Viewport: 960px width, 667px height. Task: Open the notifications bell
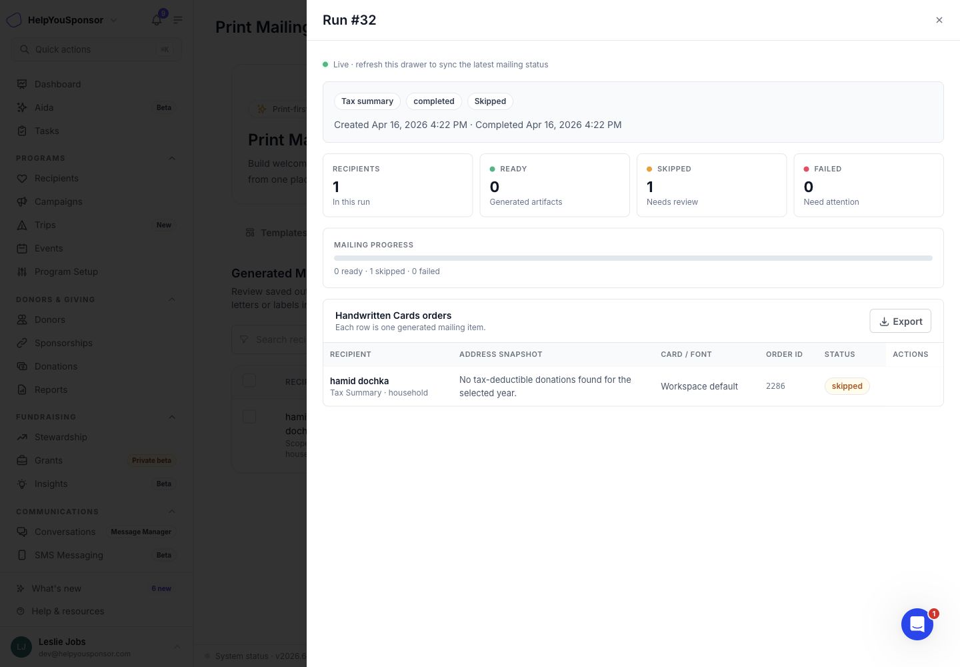[157, 20]
